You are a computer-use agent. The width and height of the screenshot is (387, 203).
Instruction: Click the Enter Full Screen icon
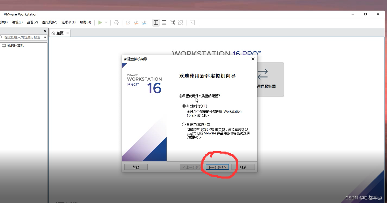click(x=172, y=22)
